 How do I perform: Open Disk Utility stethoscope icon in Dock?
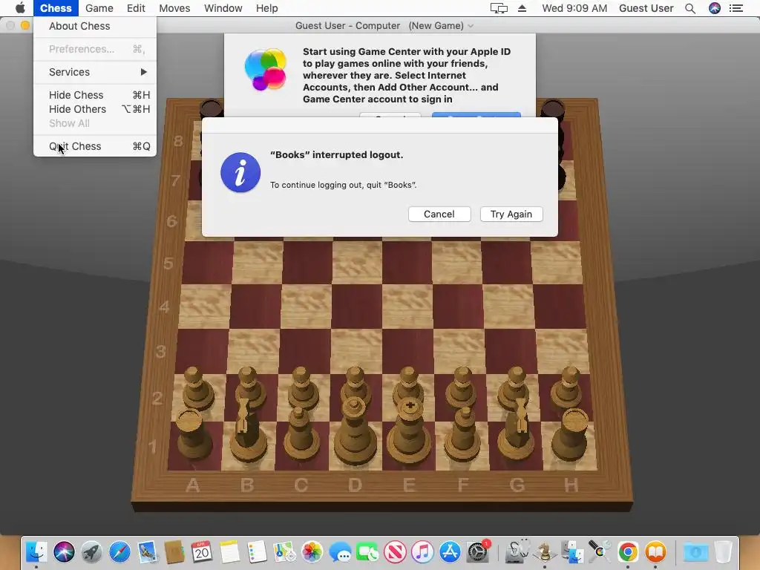pos(517,551)
